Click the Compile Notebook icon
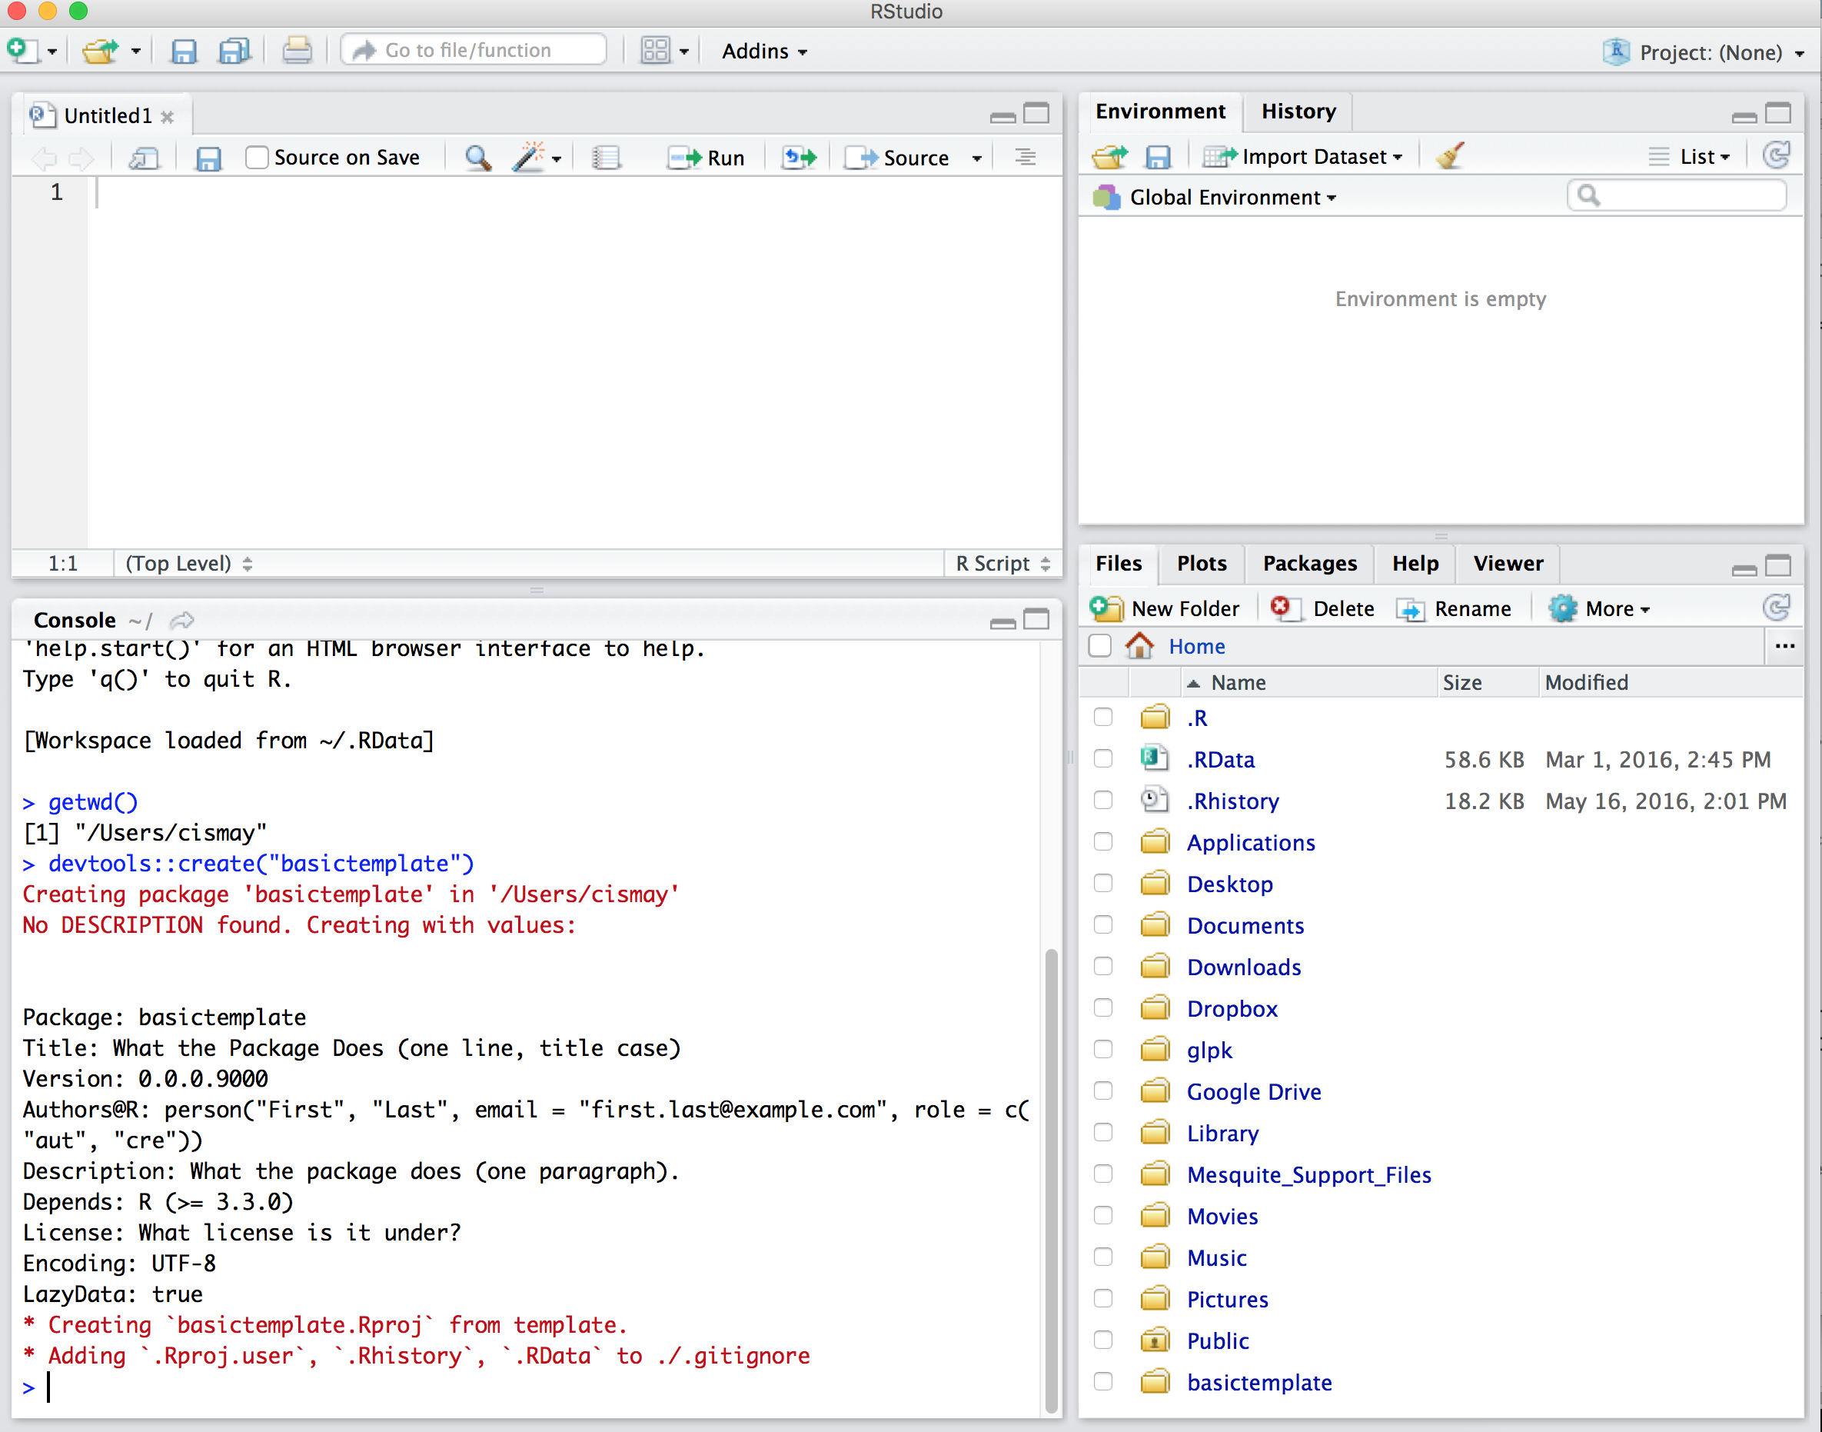The image size is (1822, 1432). (605, 158)
